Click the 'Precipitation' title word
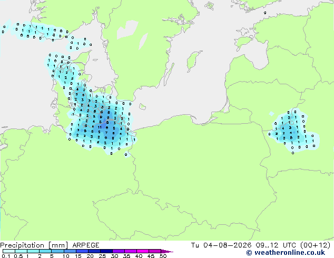This screenshot has width=334, height=258. [x=22, y=245]
